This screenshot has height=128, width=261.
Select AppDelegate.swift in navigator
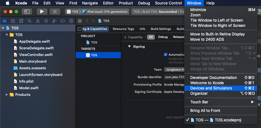point(34,41)
